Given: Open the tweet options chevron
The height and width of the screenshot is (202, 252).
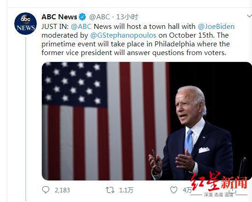Looking at the screenshot, I should click(249, 16).
